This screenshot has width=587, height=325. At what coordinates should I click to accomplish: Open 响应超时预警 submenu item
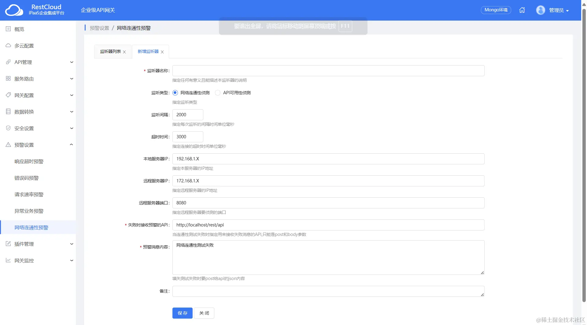[x=29, y=161]
